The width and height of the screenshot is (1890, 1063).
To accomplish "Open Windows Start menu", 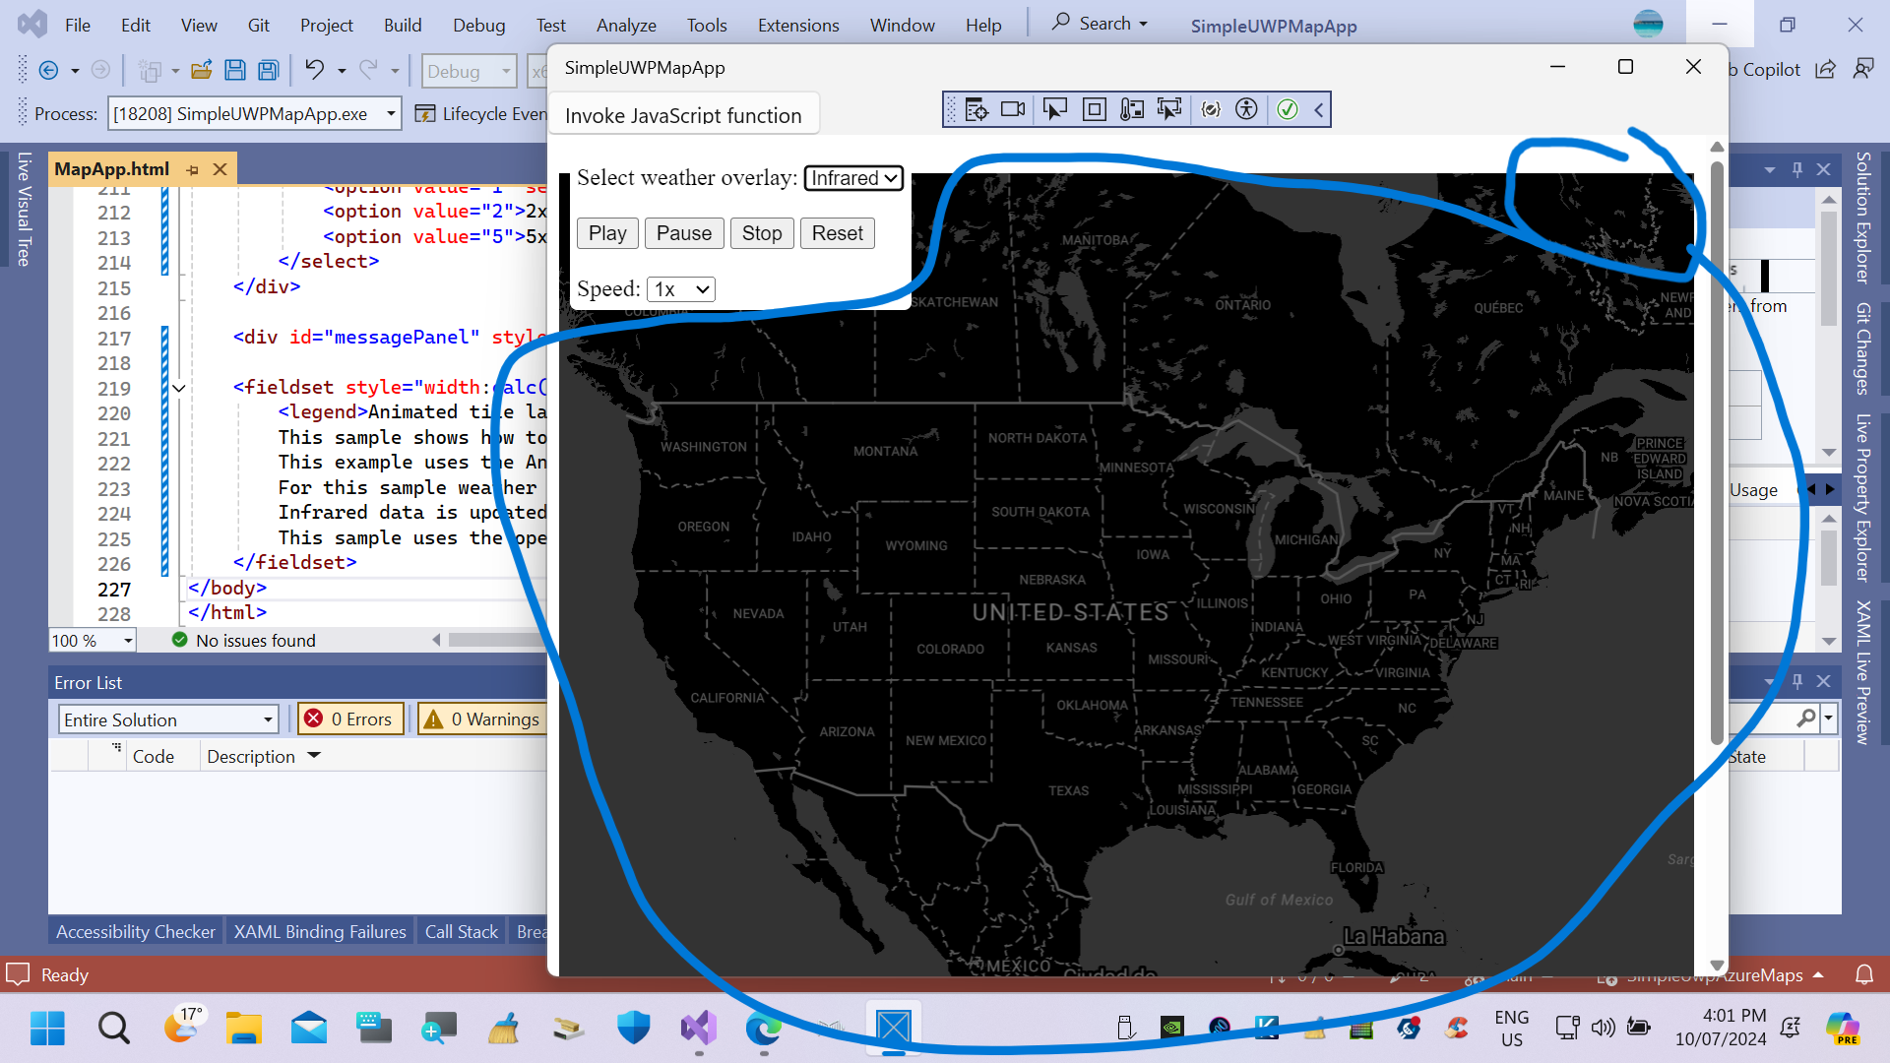I will (47, 1029).
